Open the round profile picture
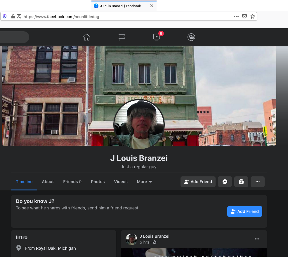This screenshot has width=288, height=257. tap(139, 125)
